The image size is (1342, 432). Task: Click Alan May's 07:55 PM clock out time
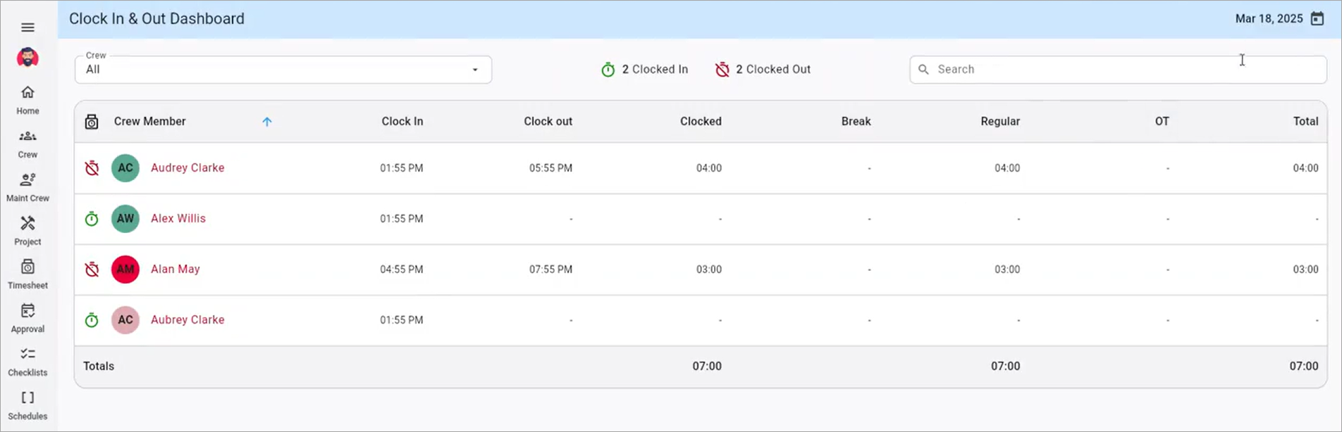click(x=550, y=269)
